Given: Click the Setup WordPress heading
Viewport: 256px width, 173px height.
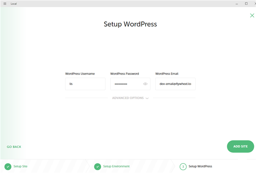Looking at the screenshot, I should point(130,24).
